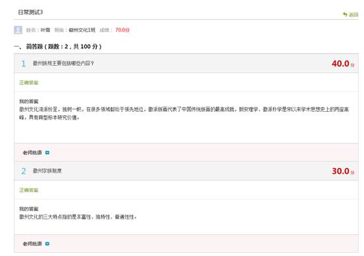Click the 老师批语 label under question 2

pyautogui.click(x=32, y=243)
